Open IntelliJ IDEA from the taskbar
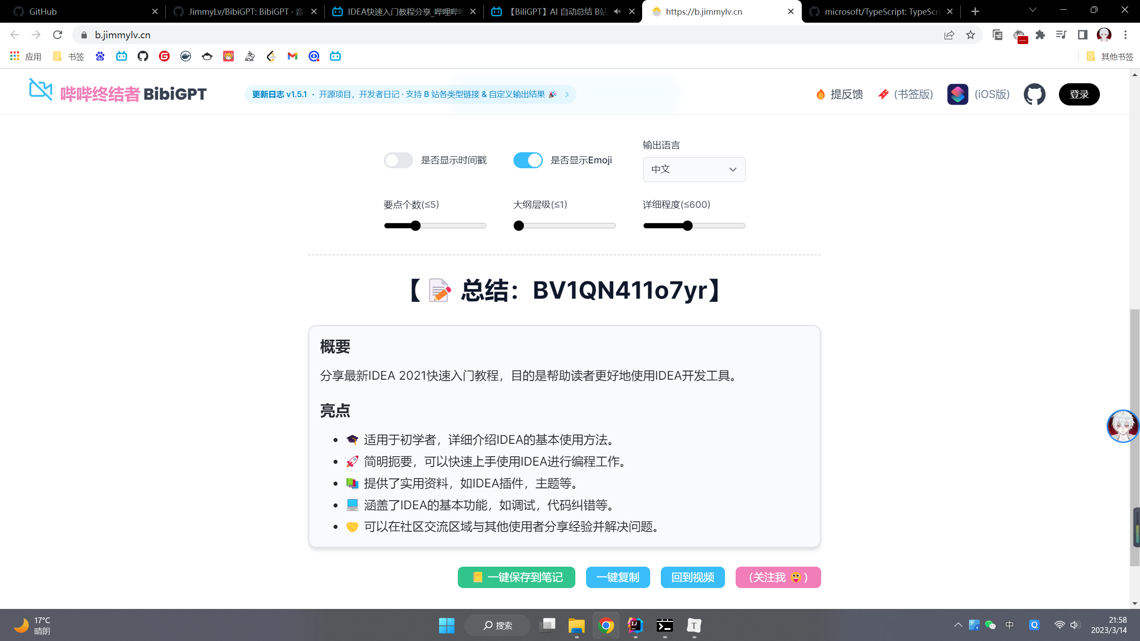The width and height of the screenshot is (1140, 641). pyautogui.click(x=635, y=625)
